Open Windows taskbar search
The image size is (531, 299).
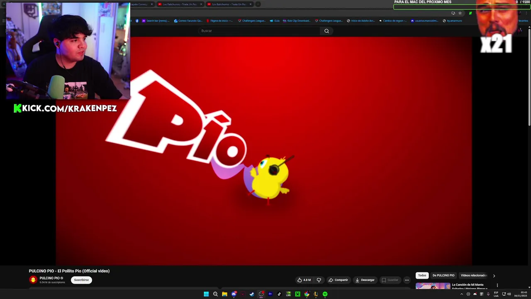click(215, 294)
